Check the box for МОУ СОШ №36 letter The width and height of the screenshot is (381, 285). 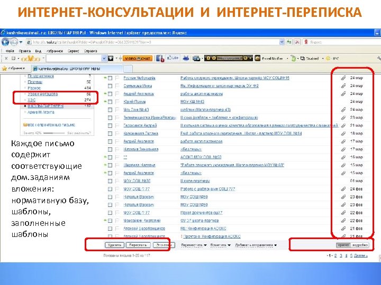coord(110,181)
